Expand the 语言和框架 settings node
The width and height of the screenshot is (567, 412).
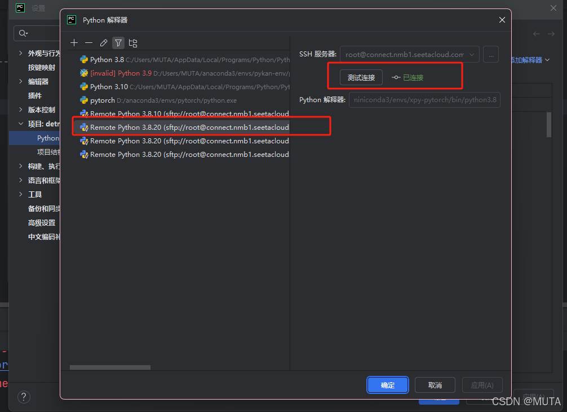(21, 180)
